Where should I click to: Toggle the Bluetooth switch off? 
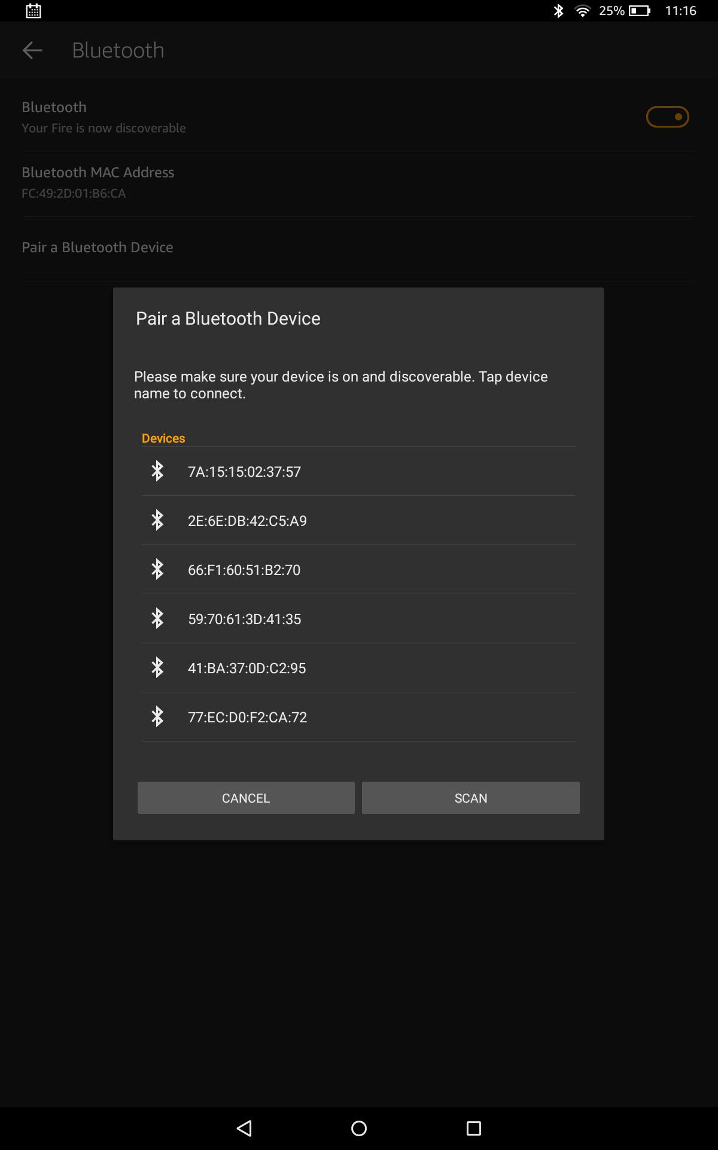point(667,117)
